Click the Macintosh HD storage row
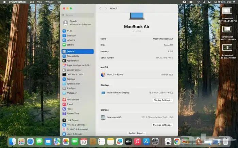The height and width of the screenshot is (148, 238). point(137,117)
